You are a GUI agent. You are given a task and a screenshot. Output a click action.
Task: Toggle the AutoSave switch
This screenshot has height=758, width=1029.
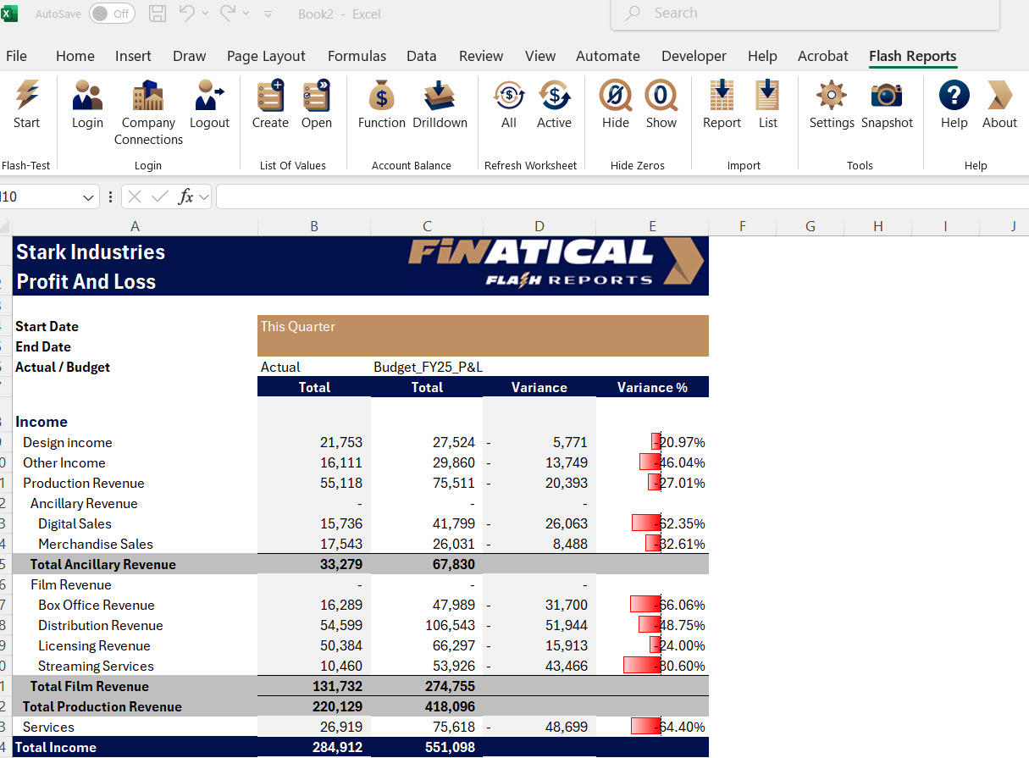pos(112,14)
